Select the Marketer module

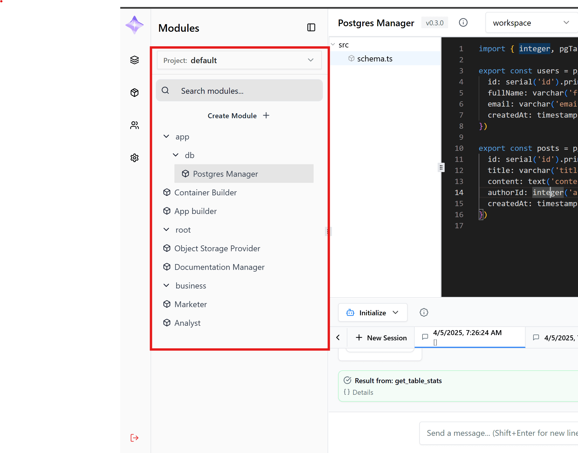185,304
